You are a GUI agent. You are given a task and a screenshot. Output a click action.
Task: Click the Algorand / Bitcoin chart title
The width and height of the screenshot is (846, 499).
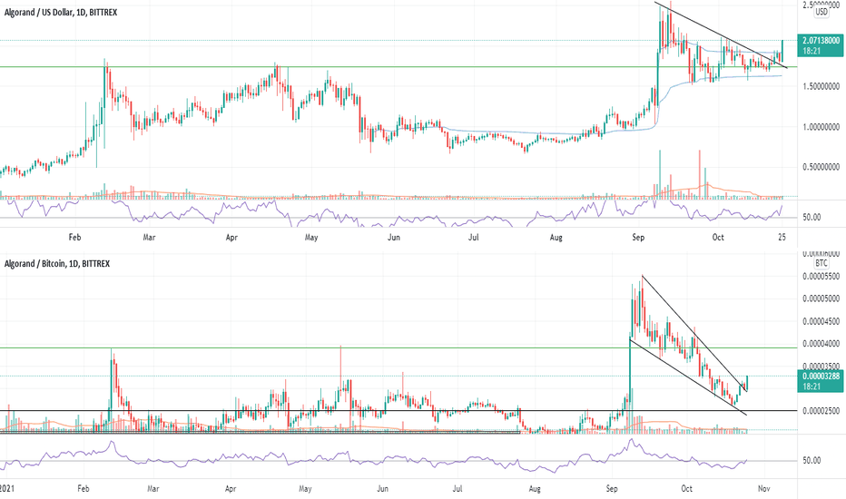click(x=56, y=263)
